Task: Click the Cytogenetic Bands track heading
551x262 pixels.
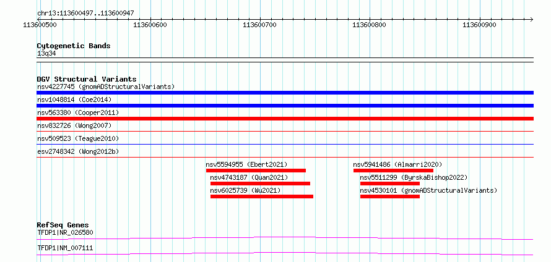Action: tap(74, 46)
